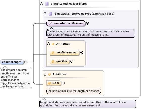Select the eml:AbstractMeasure node
Viewport: 141px width, 109px height.
coord(66,23)
